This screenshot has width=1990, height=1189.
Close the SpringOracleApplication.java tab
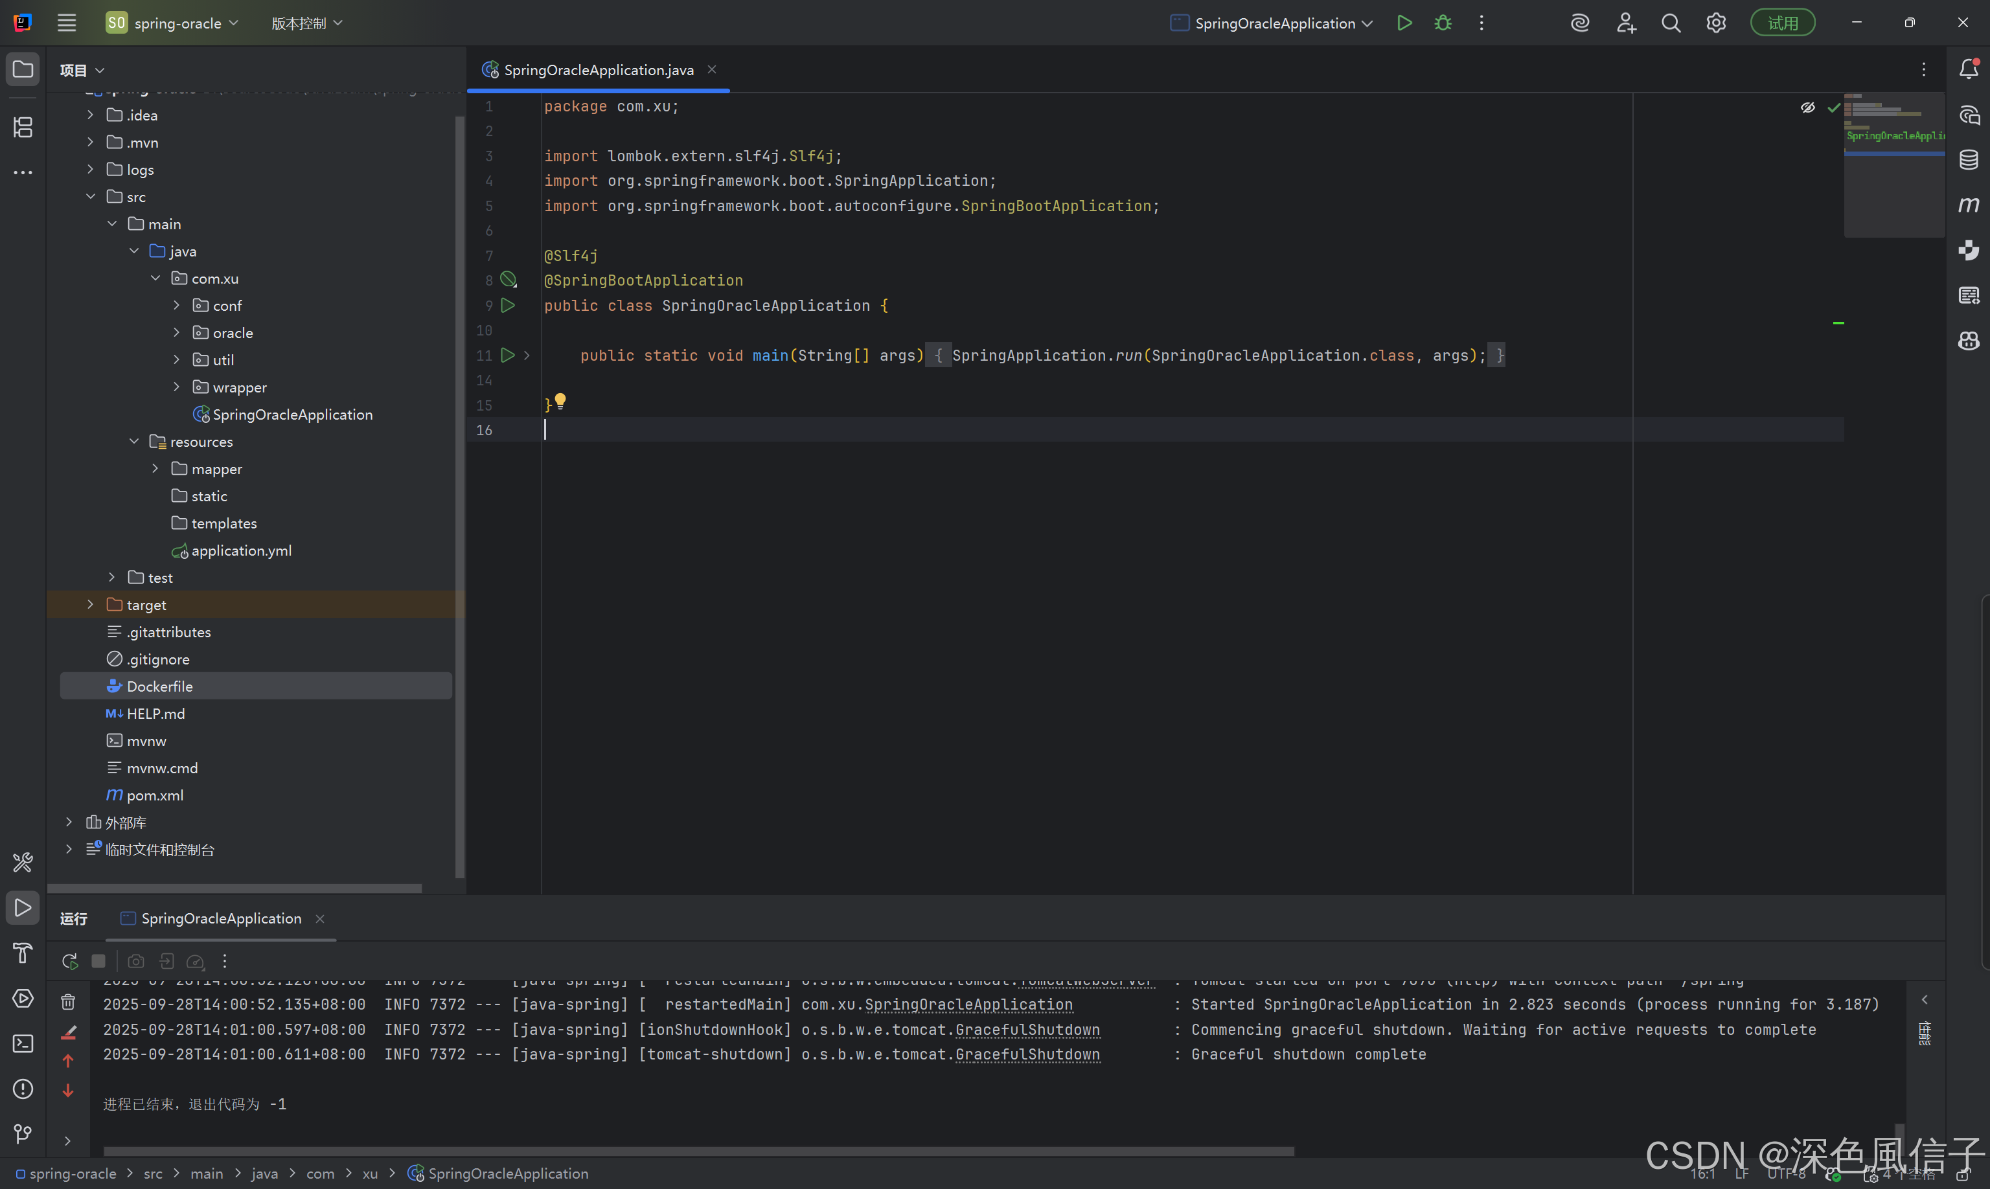pyautogui.click(x=712, y=70)
